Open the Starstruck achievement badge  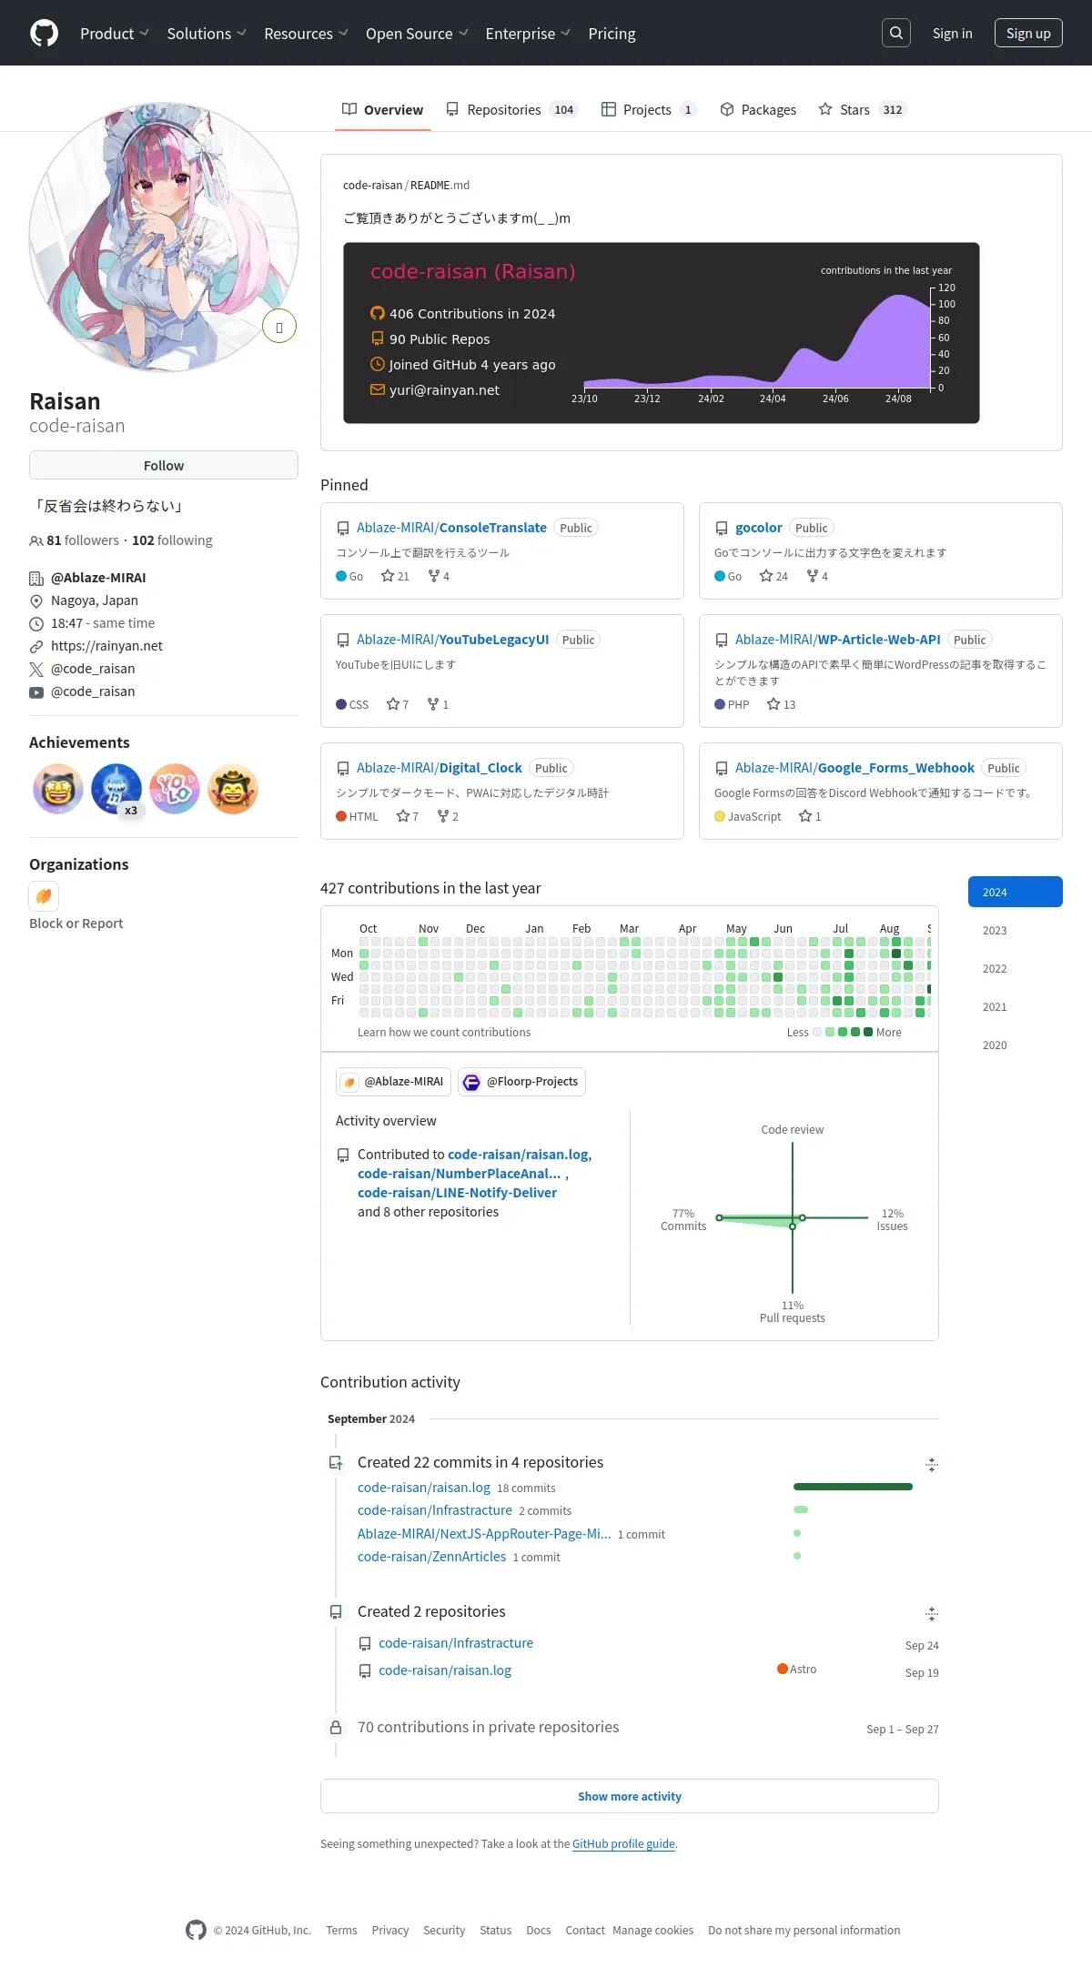tap(58, 789)
